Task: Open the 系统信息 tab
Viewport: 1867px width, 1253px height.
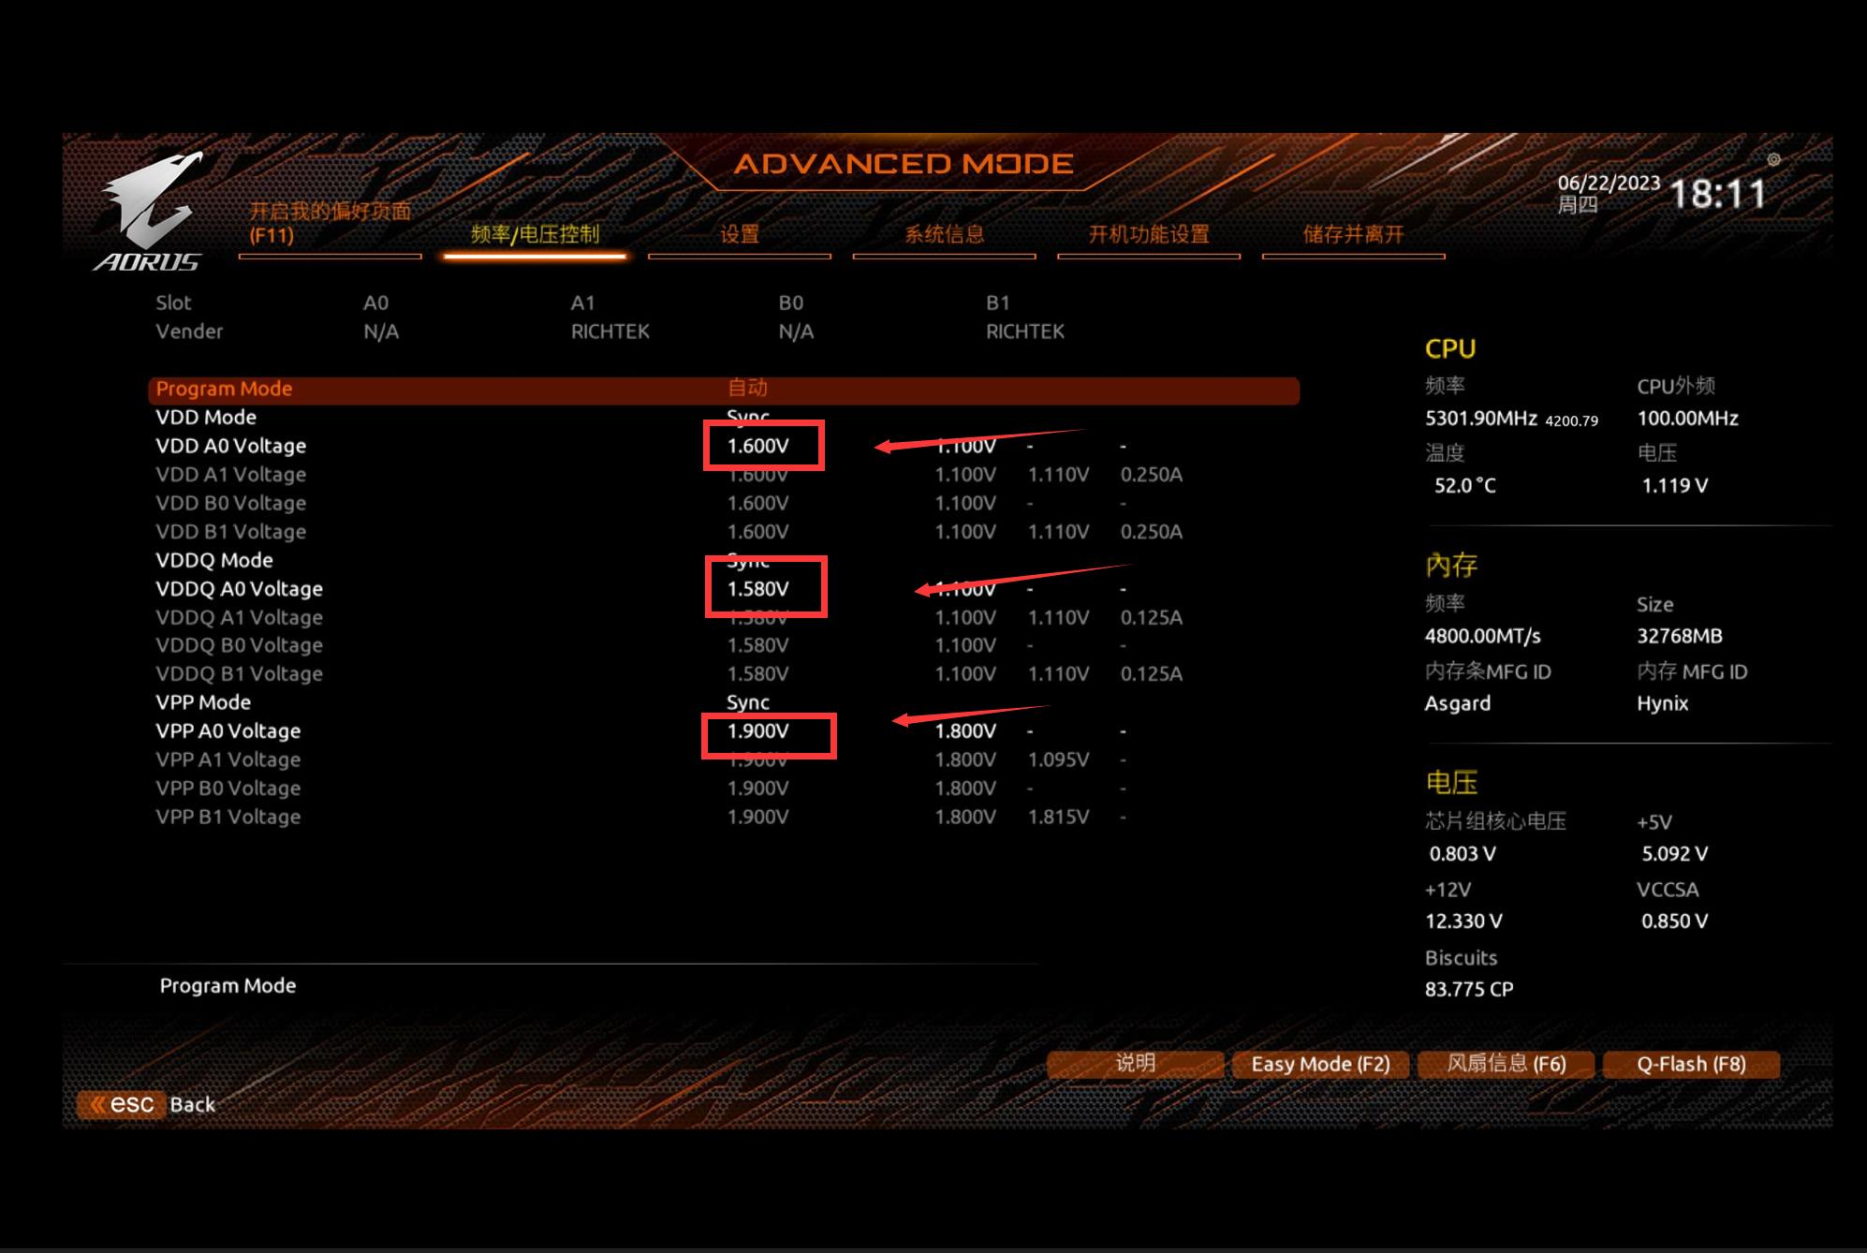Action: tap(944, 235)
